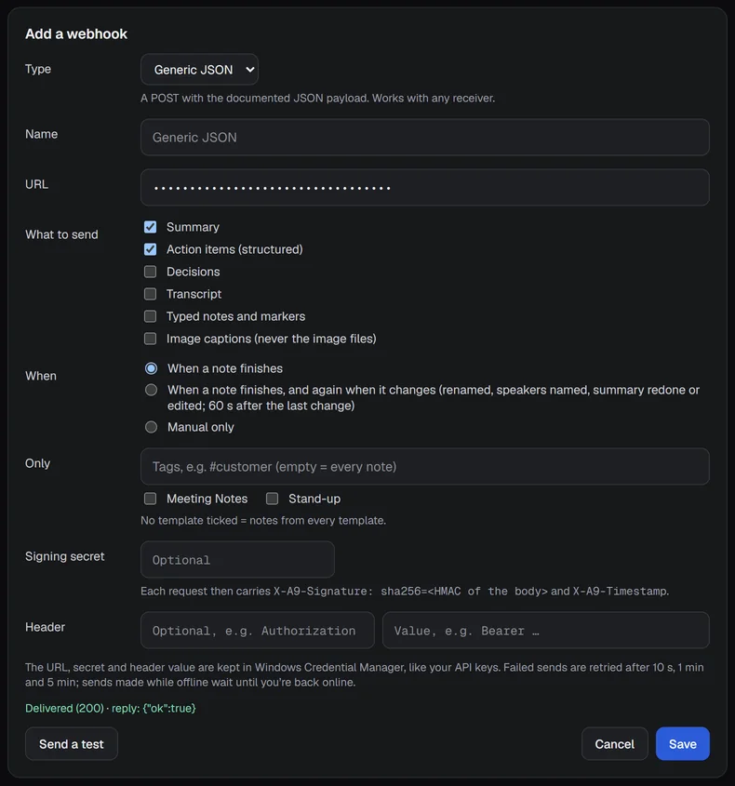Click the Name input field
The image size is (735, 786).
[424, 137]
